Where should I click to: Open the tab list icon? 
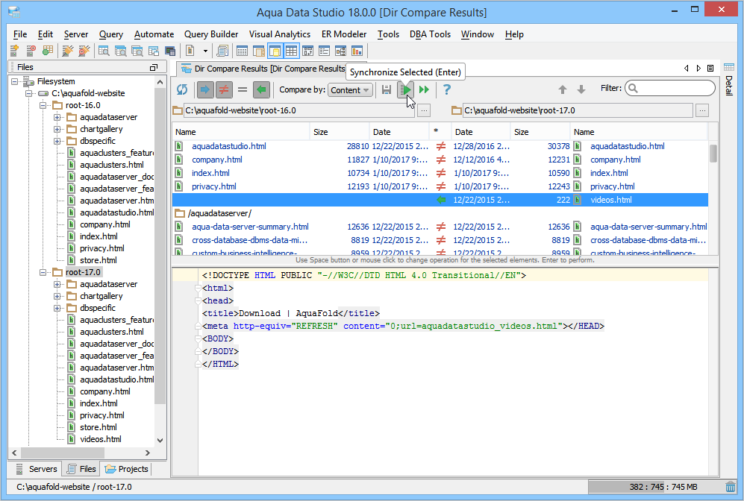coord(710,69)
